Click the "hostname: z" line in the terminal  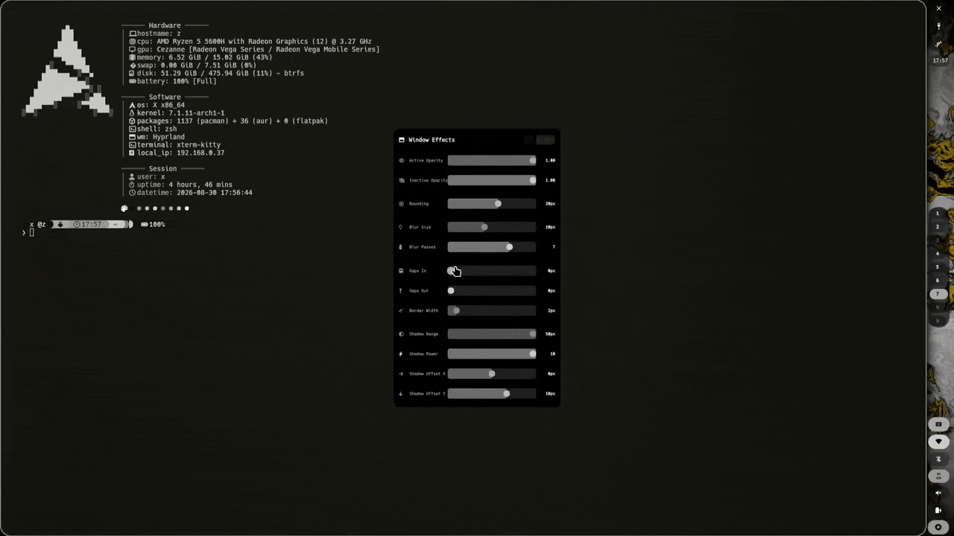155,33
